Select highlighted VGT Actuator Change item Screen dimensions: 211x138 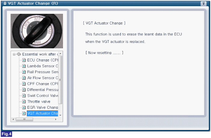click(43, 113)
